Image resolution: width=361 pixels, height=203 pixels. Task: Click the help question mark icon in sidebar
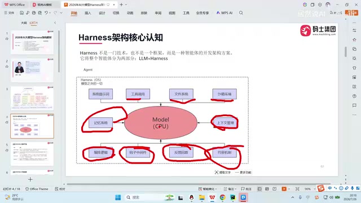coord(354,96)
